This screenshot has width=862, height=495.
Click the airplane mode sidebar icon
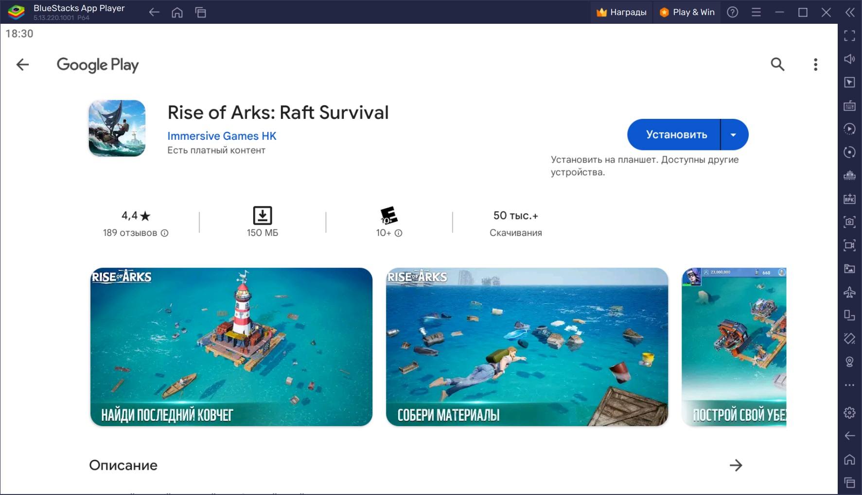coord(849,292)
